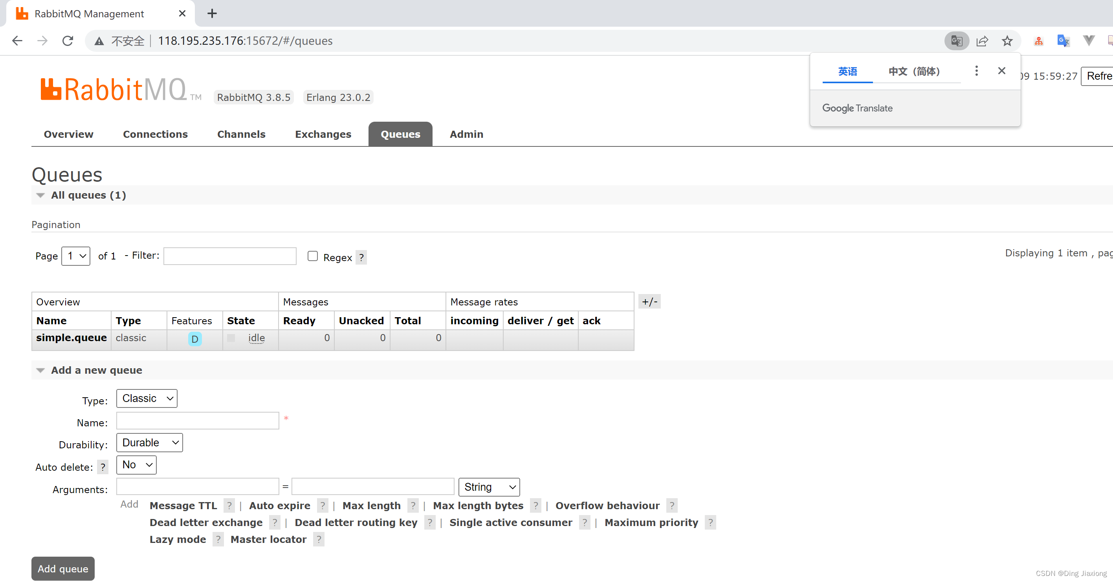Image resolution: width=1113 pixels, height=581 pixels.
Task: Click the Add queue button
Action: [62, 568]
